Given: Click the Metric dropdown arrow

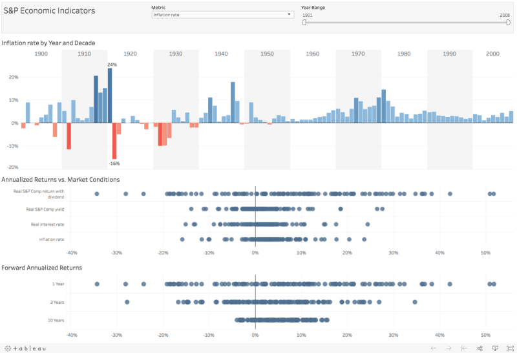Looking at the screenshot, I should tap(290, 14).
